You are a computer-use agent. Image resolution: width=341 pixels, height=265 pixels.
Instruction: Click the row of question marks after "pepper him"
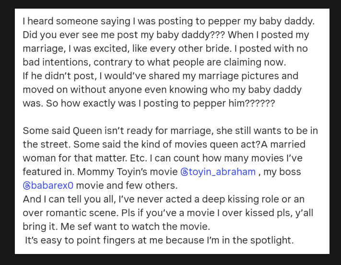pyautogui.click(x=259, y=103)
